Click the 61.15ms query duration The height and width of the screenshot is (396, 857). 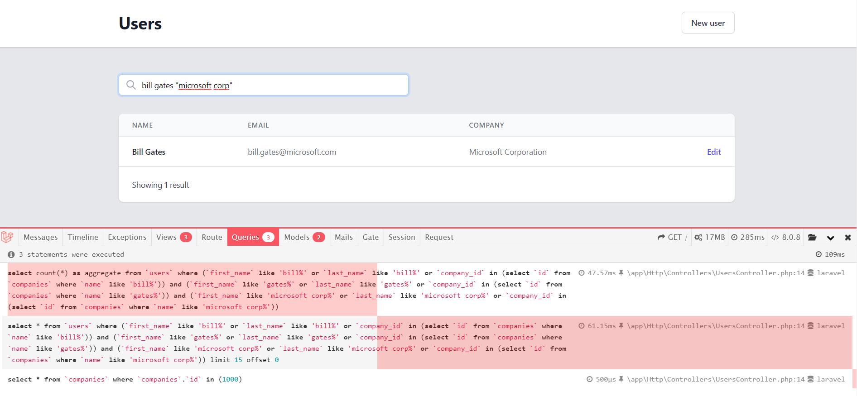[x=597, y=326]
